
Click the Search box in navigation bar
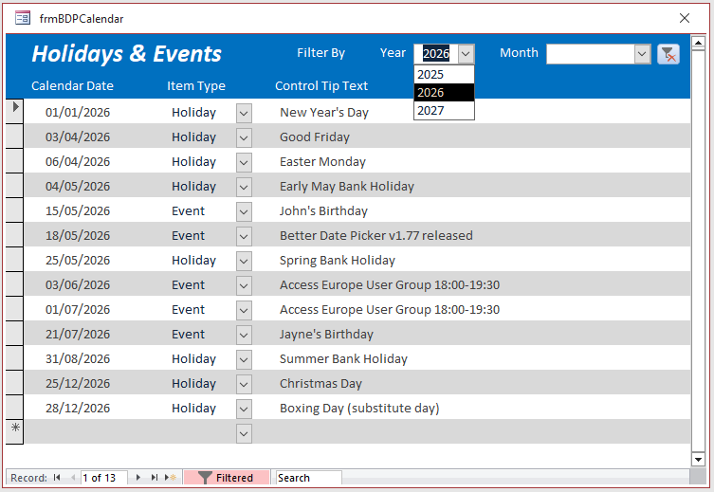point(309,478)
